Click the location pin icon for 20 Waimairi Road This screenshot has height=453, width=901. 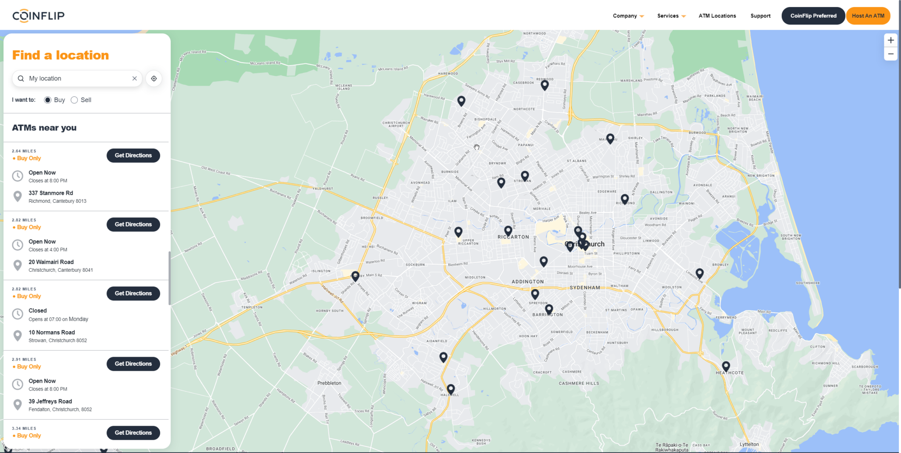[x=18, y=265]
